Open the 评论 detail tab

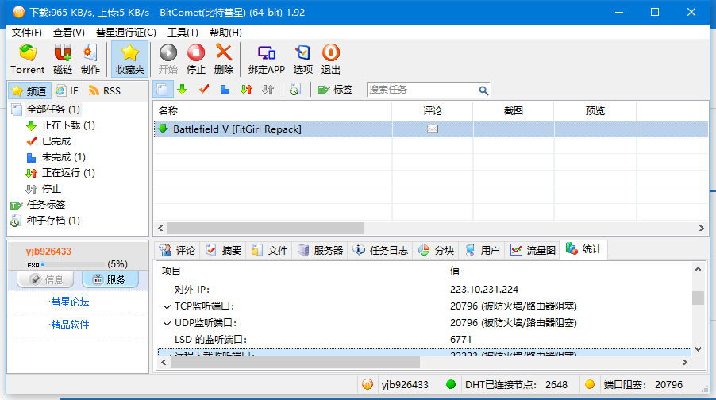[177, 250]
